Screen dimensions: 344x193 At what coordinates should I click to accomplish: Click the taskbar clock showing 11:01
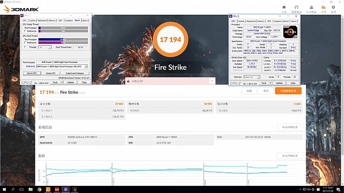[328, 189]
